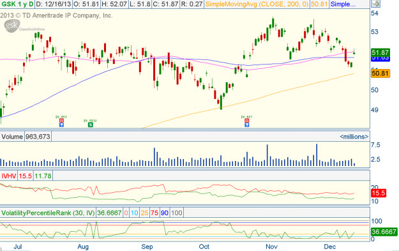Select the GSK 1 y D symbol label

17,4
